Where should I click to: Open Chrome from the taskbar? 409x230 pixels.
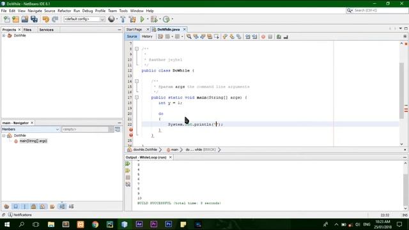click(95, 224)
